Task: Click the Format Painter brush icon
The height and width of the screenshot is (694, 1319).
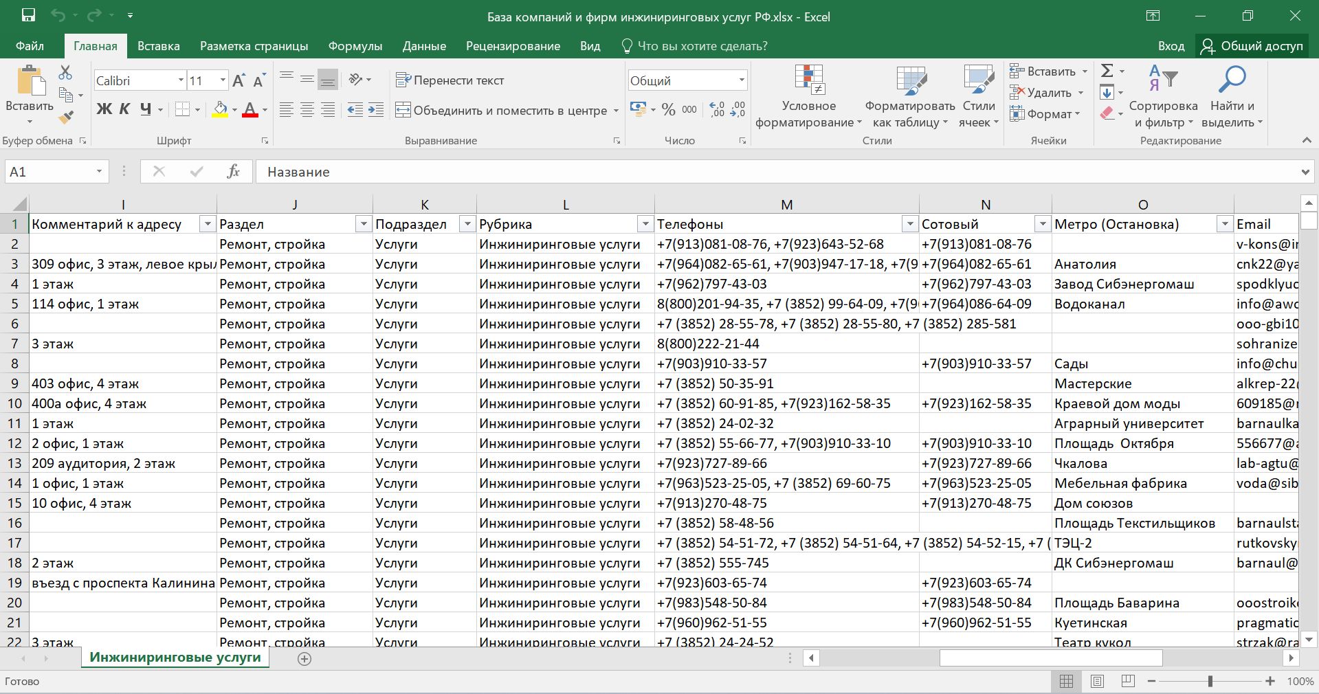Action: (x=66, y=117)
